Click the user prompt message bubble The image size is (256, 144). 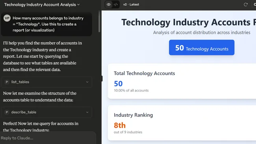(x=46, y=24)
